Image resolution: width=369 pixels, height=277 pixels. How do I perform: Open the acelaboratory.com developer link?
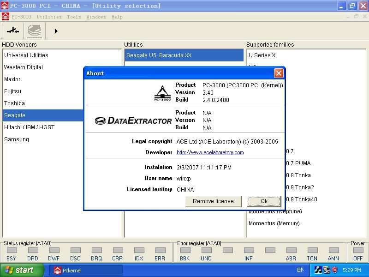click(x=210, y=152)
